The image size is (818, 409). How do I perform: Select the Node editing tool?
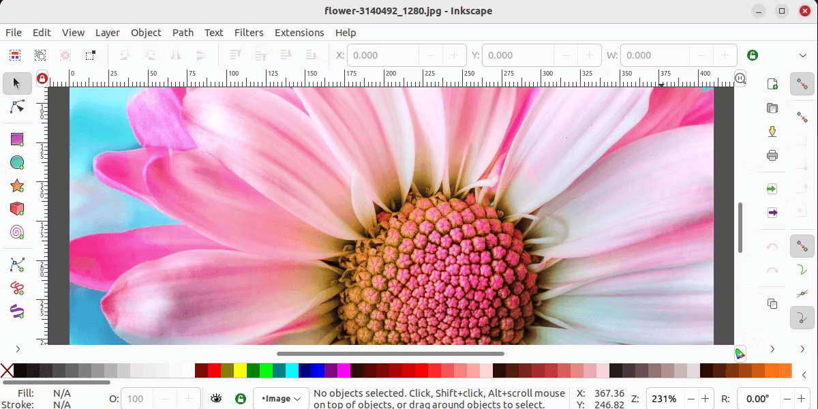[x=17, y=106]
